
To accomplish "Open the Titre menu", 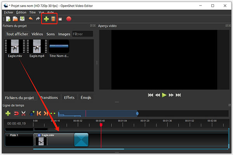I will point(32,12).
